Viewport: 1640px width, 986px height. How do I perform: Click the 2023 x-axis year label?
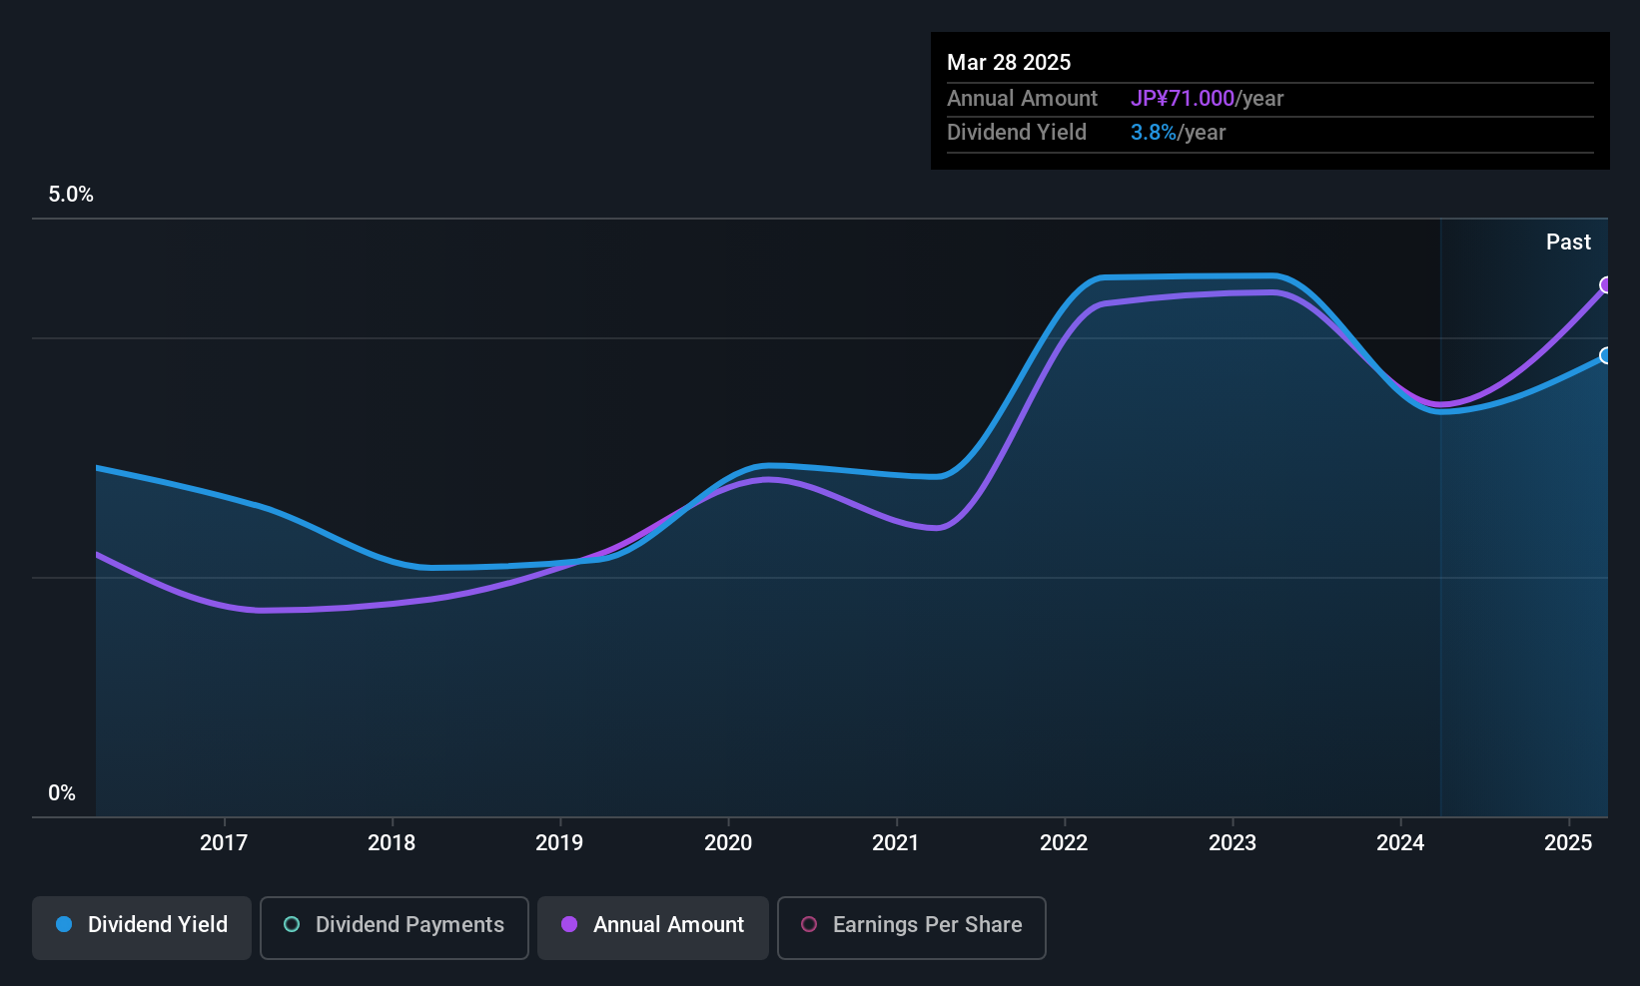1232,843
